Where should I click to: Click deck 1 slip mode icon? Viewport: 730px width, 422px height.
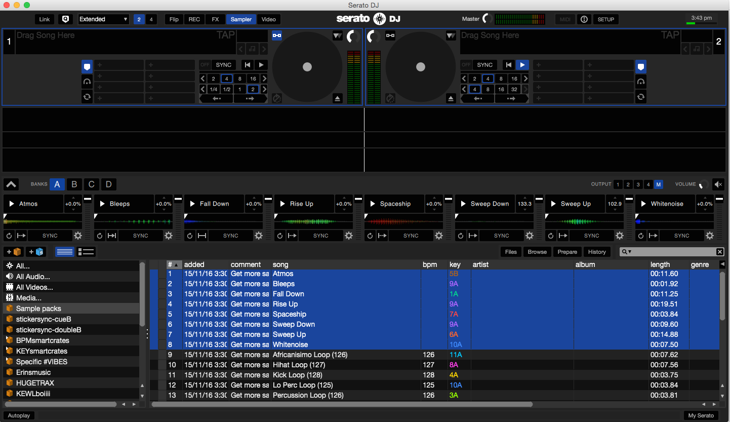point(277,98)
